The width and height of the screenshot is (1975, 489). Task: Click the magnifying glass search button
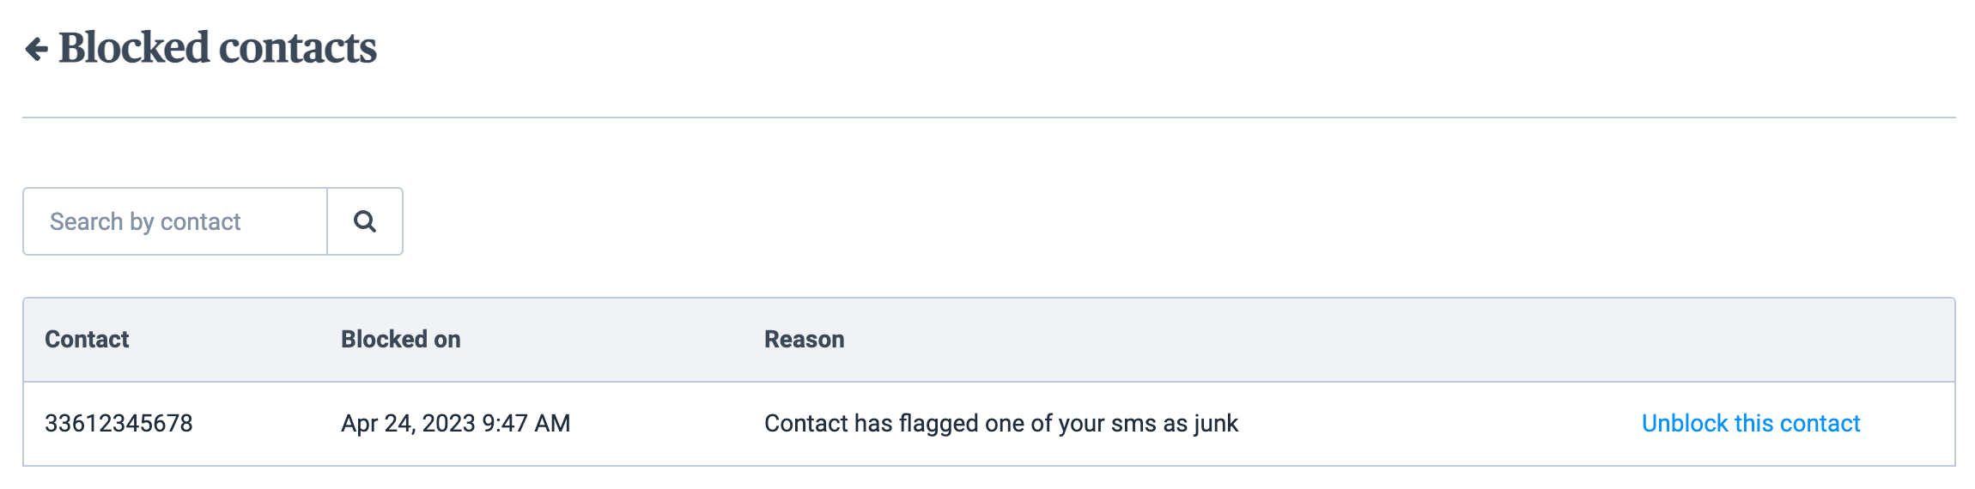(365, 221)
